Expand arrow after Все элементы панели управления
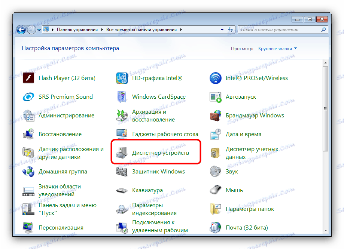 (x=181, y=30)
